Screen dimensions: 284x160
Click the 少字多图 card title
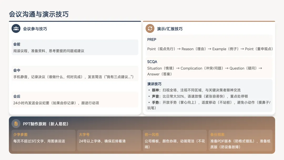[20, 135]
